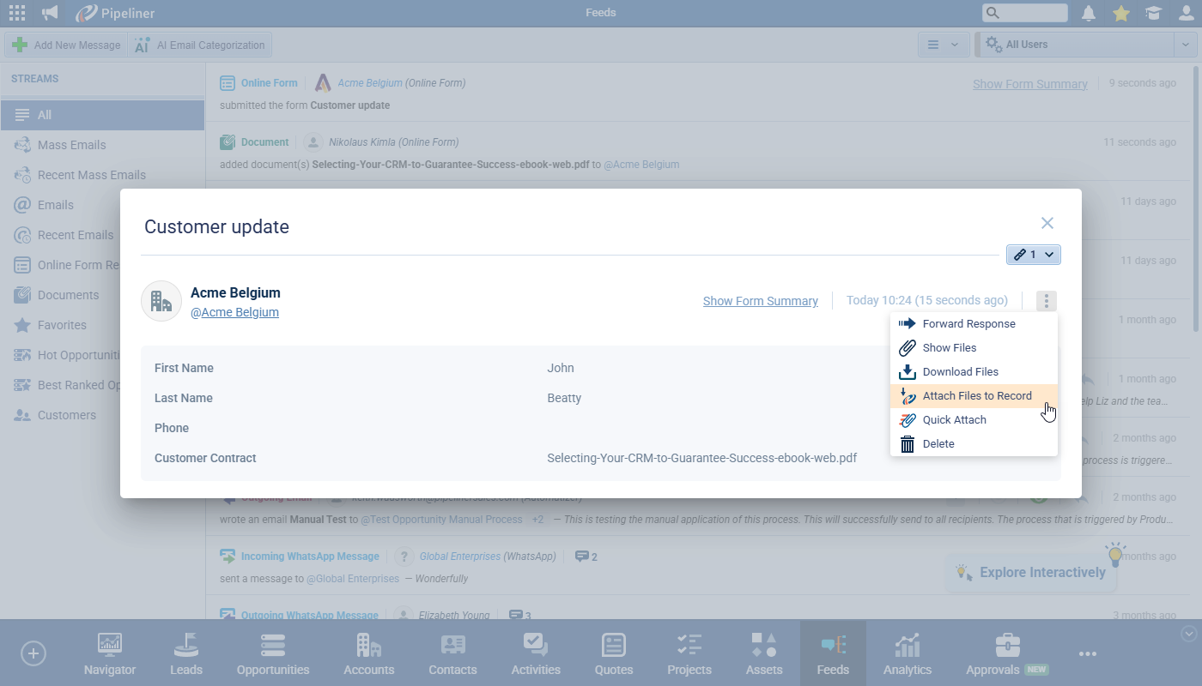This screenshot has width=1202, height=686.
Task: Expand the All Users dropdown
Action: [1185, 45]
